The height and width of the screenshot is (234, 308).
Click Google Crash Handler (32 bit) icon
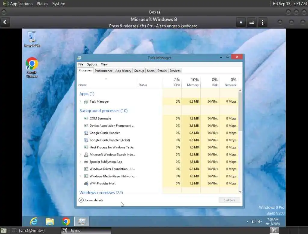pos(86,140)
